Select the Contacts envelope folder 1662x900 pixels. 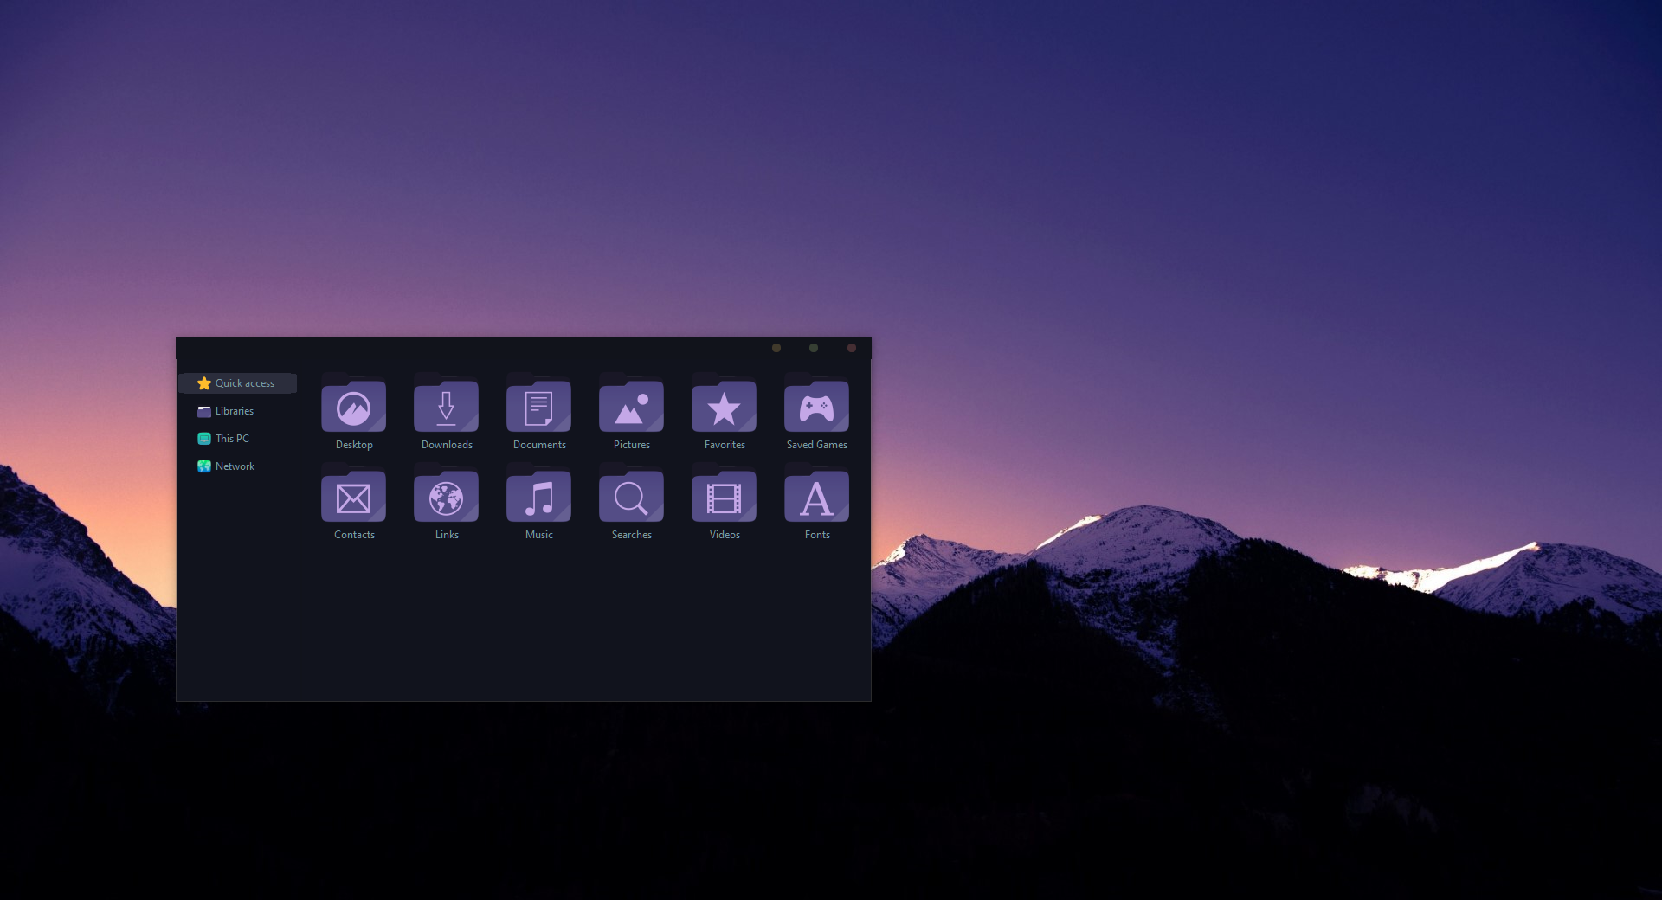(353, 498)
